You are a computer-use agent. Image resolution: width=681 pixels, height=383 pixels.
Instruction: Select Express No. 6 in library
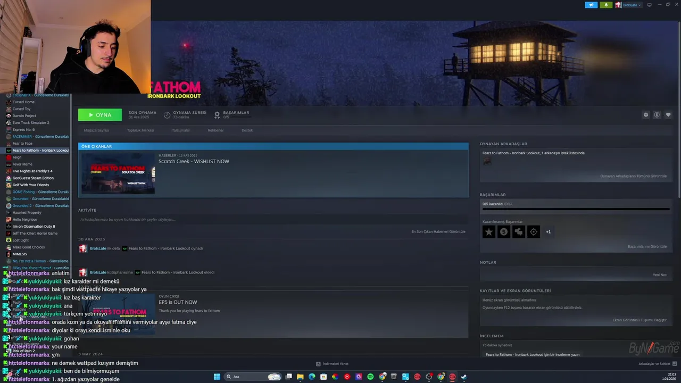tap(23, 130)
